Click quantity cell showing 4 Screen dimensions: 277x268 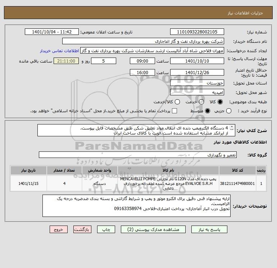[64, 183]
